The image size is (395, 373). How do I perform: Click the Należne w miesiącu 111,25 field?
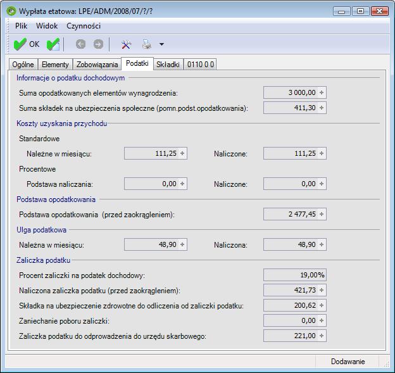click(x=156, y=153)
